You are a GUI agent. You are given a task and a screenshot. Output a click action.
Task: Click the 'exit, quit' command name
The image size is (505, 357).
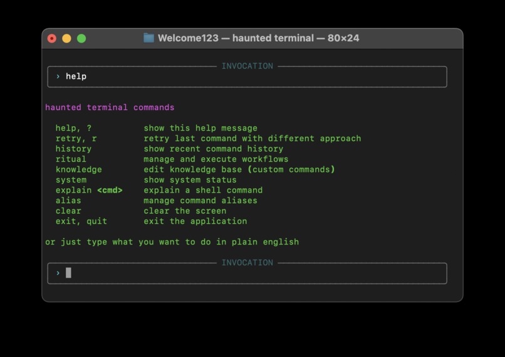point(81,221)
